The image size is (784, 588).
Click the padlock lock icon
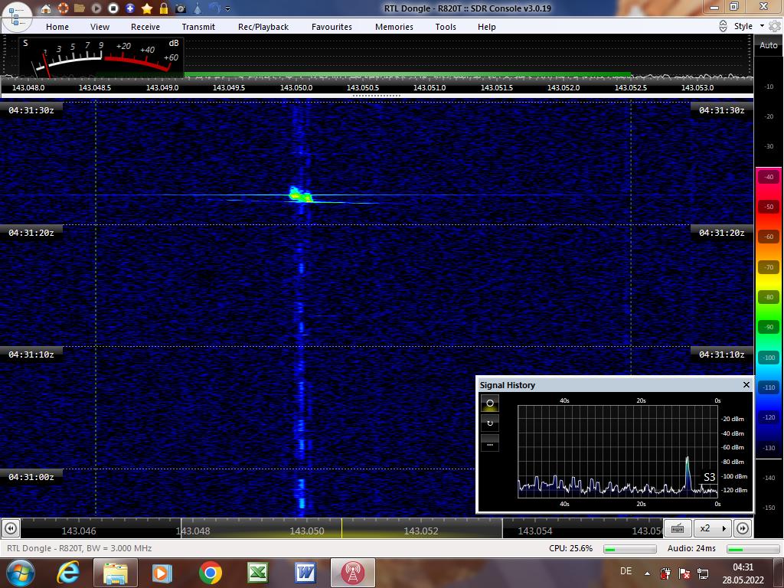point(164,8)
